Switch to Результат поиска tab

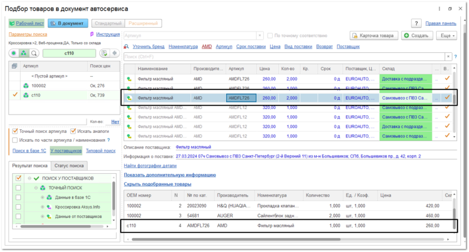pos(30,166)
